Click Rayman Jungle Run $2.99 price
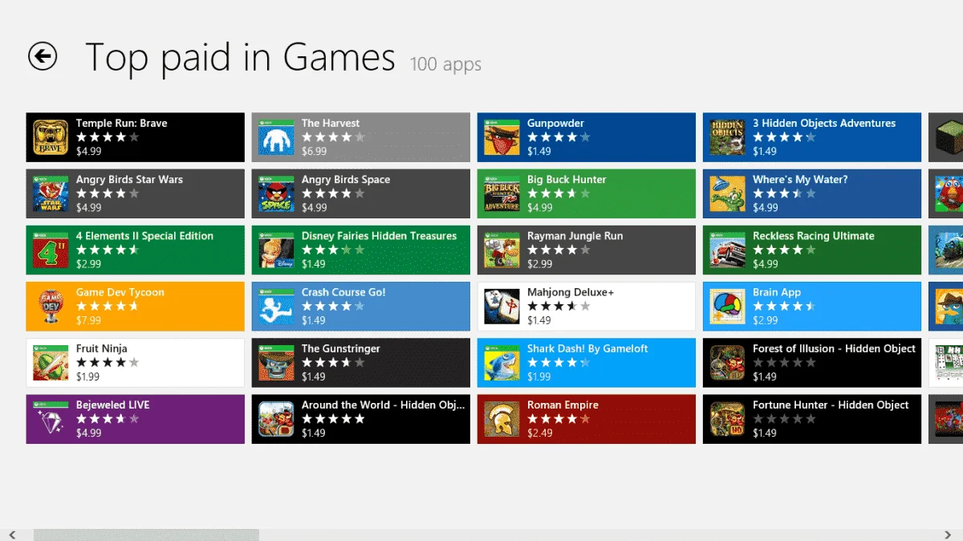The height and width of the screenshot is (541, 963). pyautogui.click(x=539, y=263)
